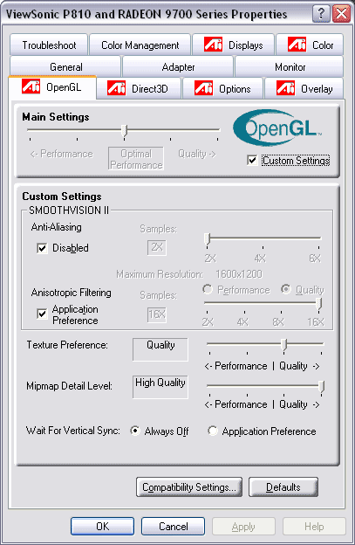The image size is (355, 545).
Task: Uncheck the Custom Settings checkbox
Action: coord(252,160)
